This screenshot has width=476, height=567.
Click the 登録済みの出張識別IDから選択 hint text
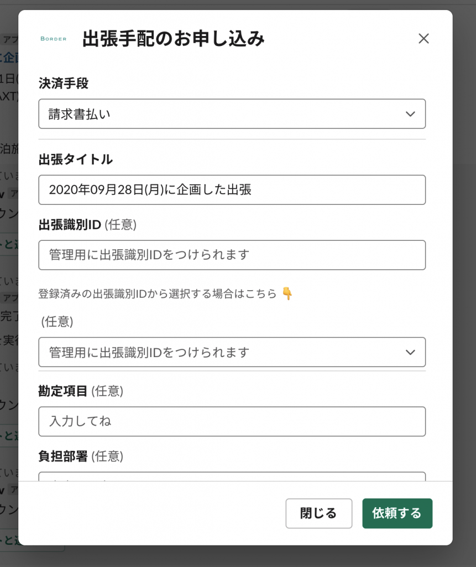tap(158, 293)
